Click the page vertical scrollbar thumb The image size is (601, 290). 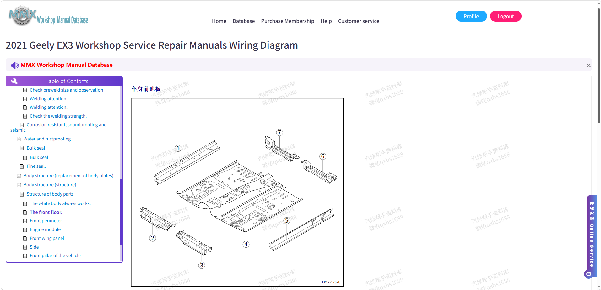[599, 66]
